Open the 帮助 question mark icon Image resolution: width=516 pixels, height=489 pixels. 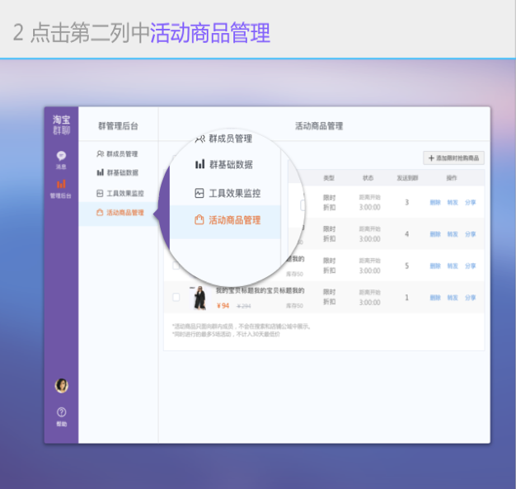point(62,412)
